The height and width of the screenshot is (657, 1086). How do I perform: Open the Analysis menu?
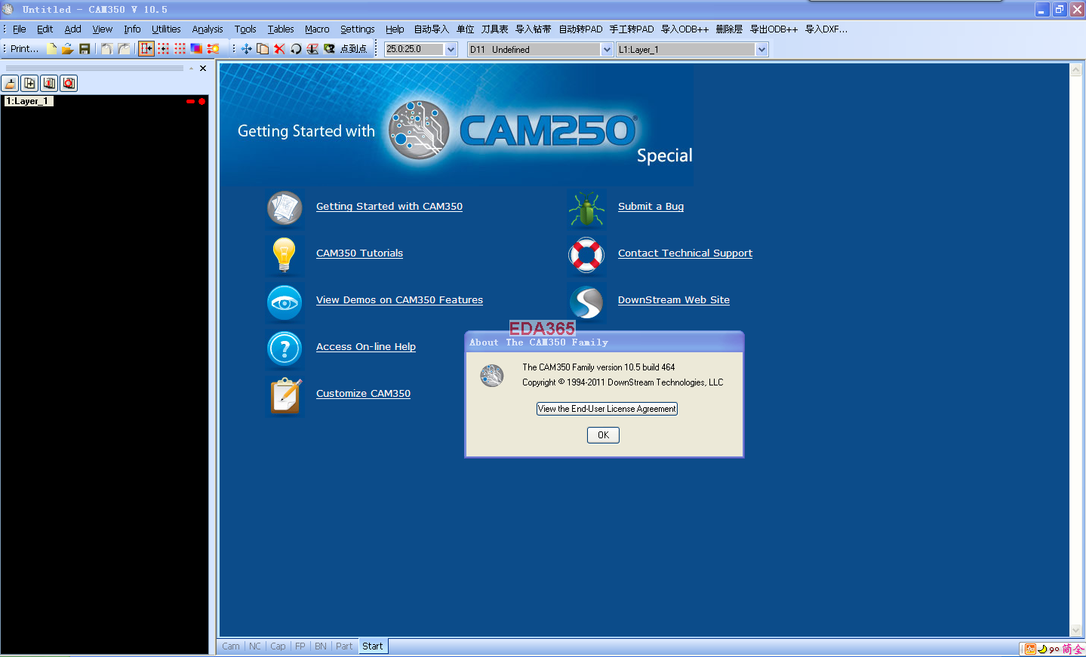(208, 29)
